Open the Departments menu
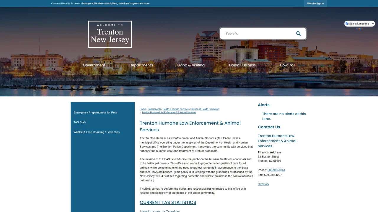378x212 pixels. click(x=141, y=65)
